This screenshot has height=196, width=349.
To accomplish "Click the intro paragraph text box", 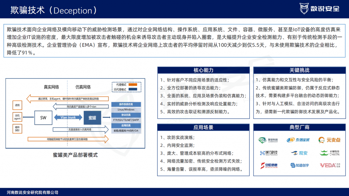I will (174, 41).
